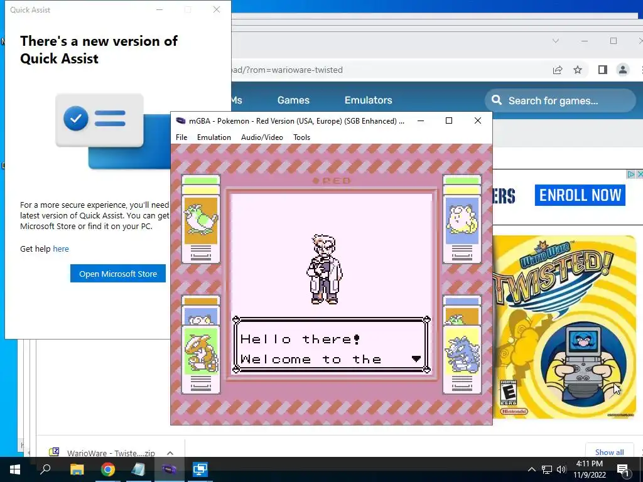The image size is (643, 482).
Task: Open the File menu in mGBA
Action: (x=181, y=137)
